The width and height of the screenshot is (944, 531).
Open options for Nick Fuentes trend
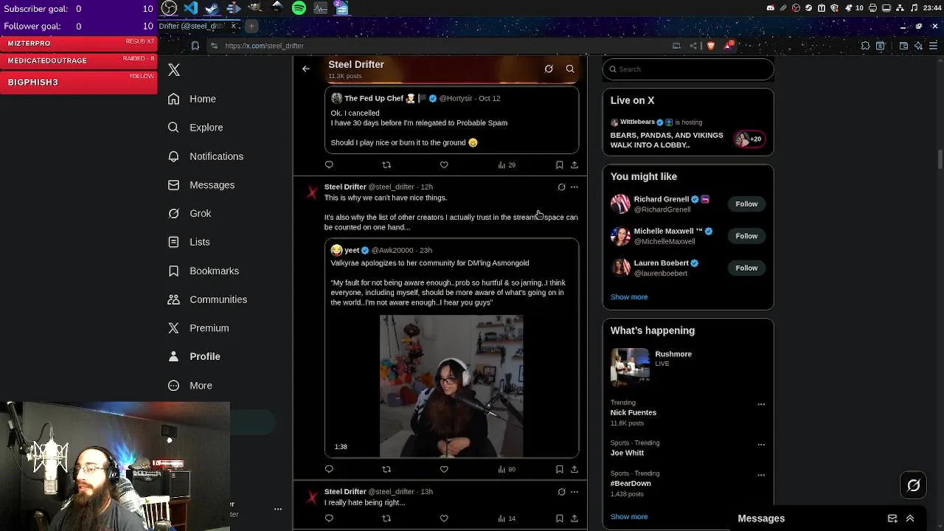click(x=761, y=404)
